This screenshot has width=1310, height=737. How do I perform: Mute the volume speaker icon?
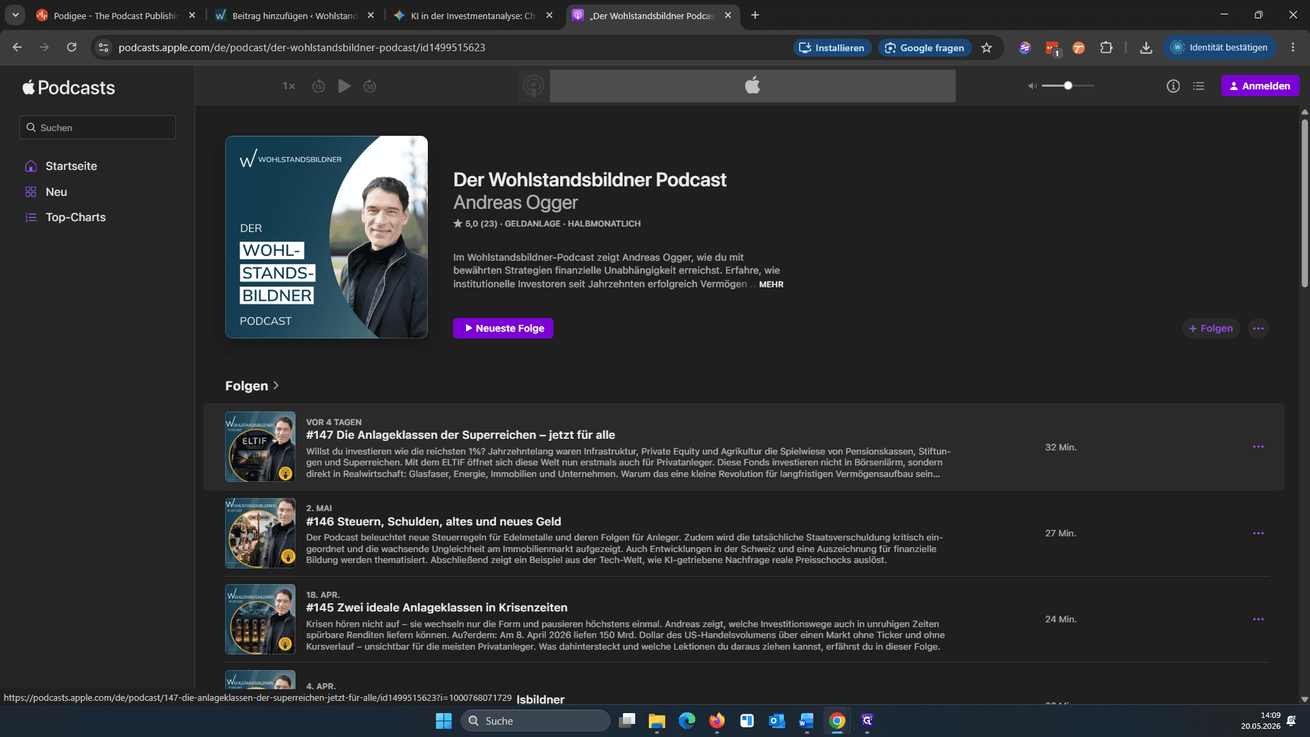coord(1032,86)
